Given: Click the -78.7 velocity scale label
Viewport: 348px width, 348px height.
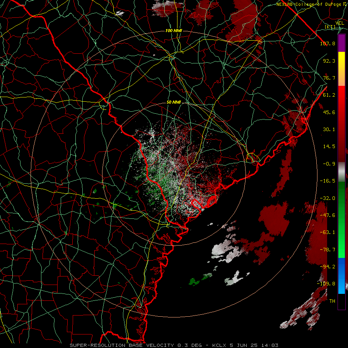Looking at the screenshot, I should pos(328,250).
